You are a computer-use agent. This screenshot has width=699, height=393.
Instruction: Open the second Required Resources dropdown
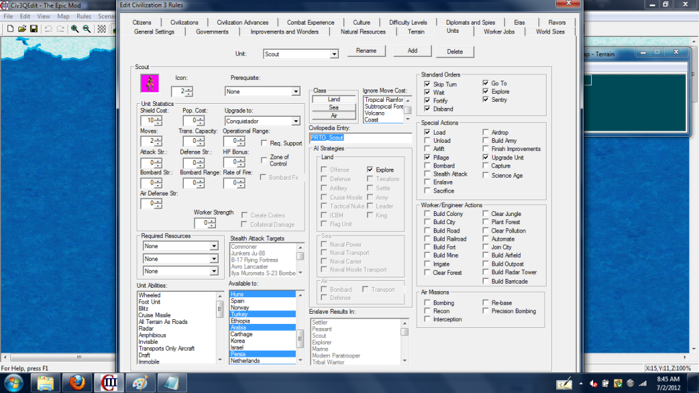point(214,259)
